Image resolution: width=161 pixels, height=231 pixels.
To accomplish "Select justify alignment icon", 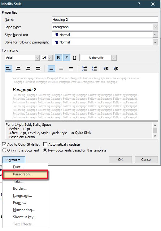I will pos(38,69).
